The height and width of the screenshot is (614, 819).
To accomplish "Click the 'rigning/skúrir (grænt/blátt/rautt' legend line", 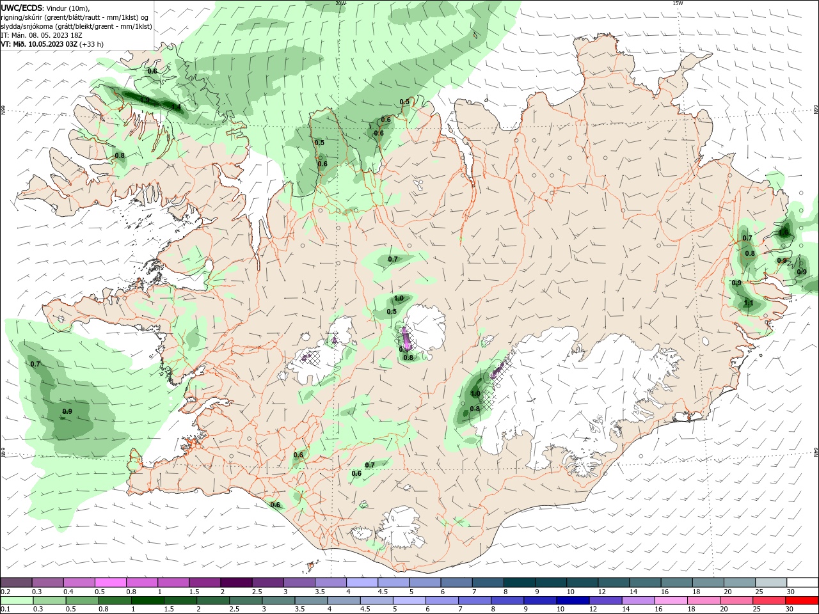I will click(75, 17).
